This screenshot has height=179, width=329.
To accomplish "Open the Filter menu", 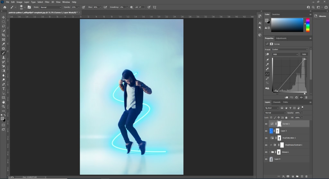I will [x=47, y=2].
